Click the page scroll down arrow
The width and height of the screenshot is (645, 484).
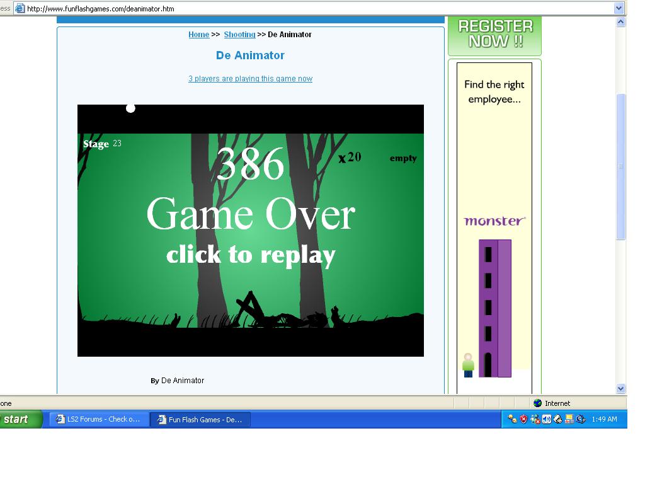pos(620,388)
